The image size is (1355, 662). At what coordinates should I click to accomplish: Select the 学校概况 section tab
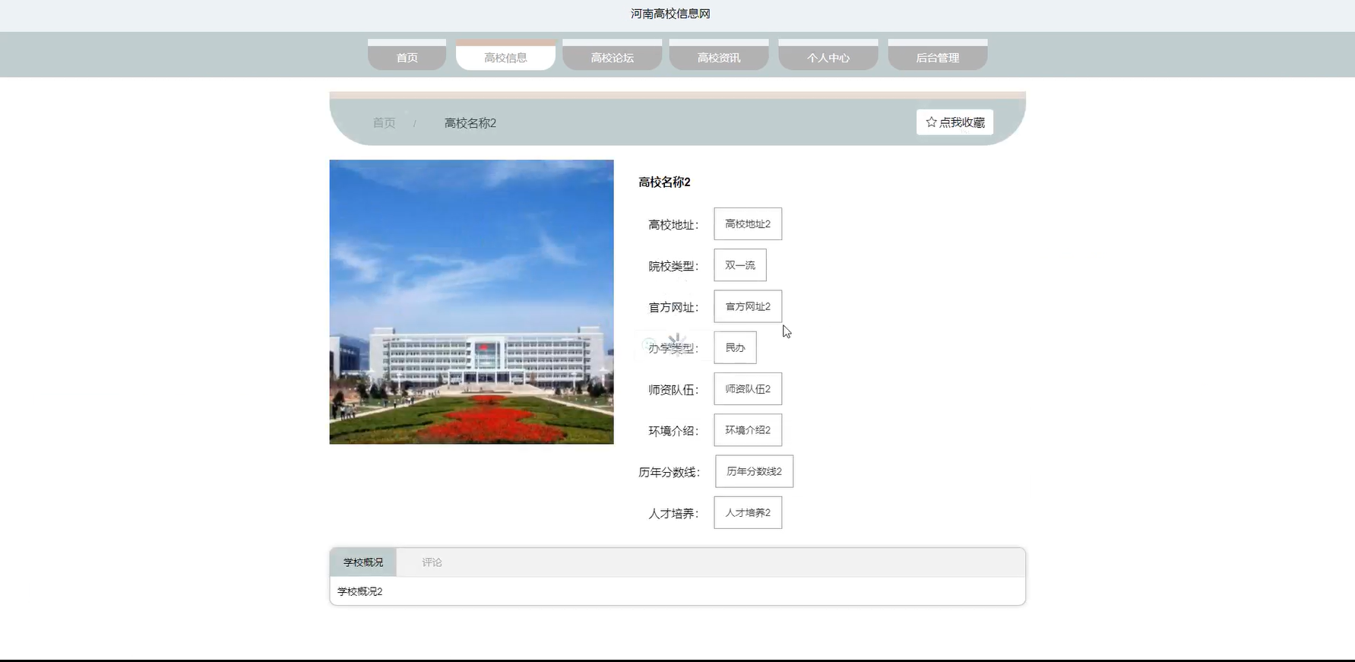(363, 562)
